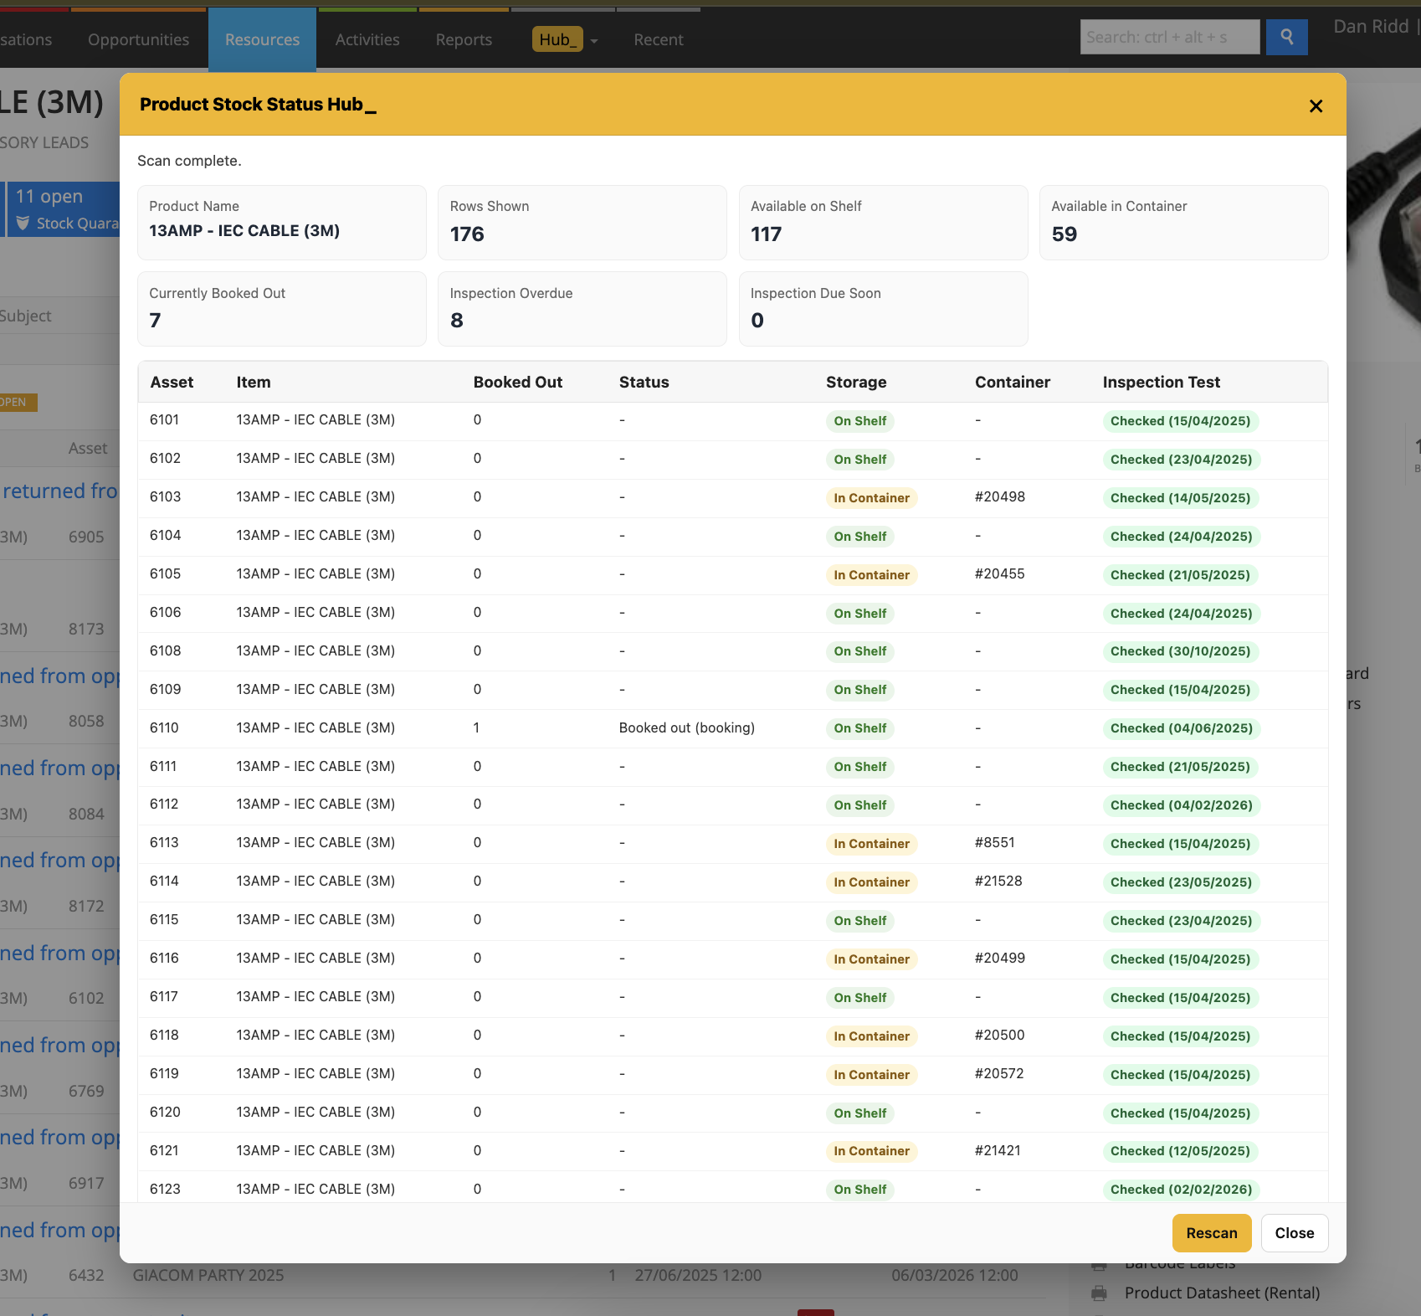Open the Reports menu
1421x1316 pixels.
click(463, 39)
